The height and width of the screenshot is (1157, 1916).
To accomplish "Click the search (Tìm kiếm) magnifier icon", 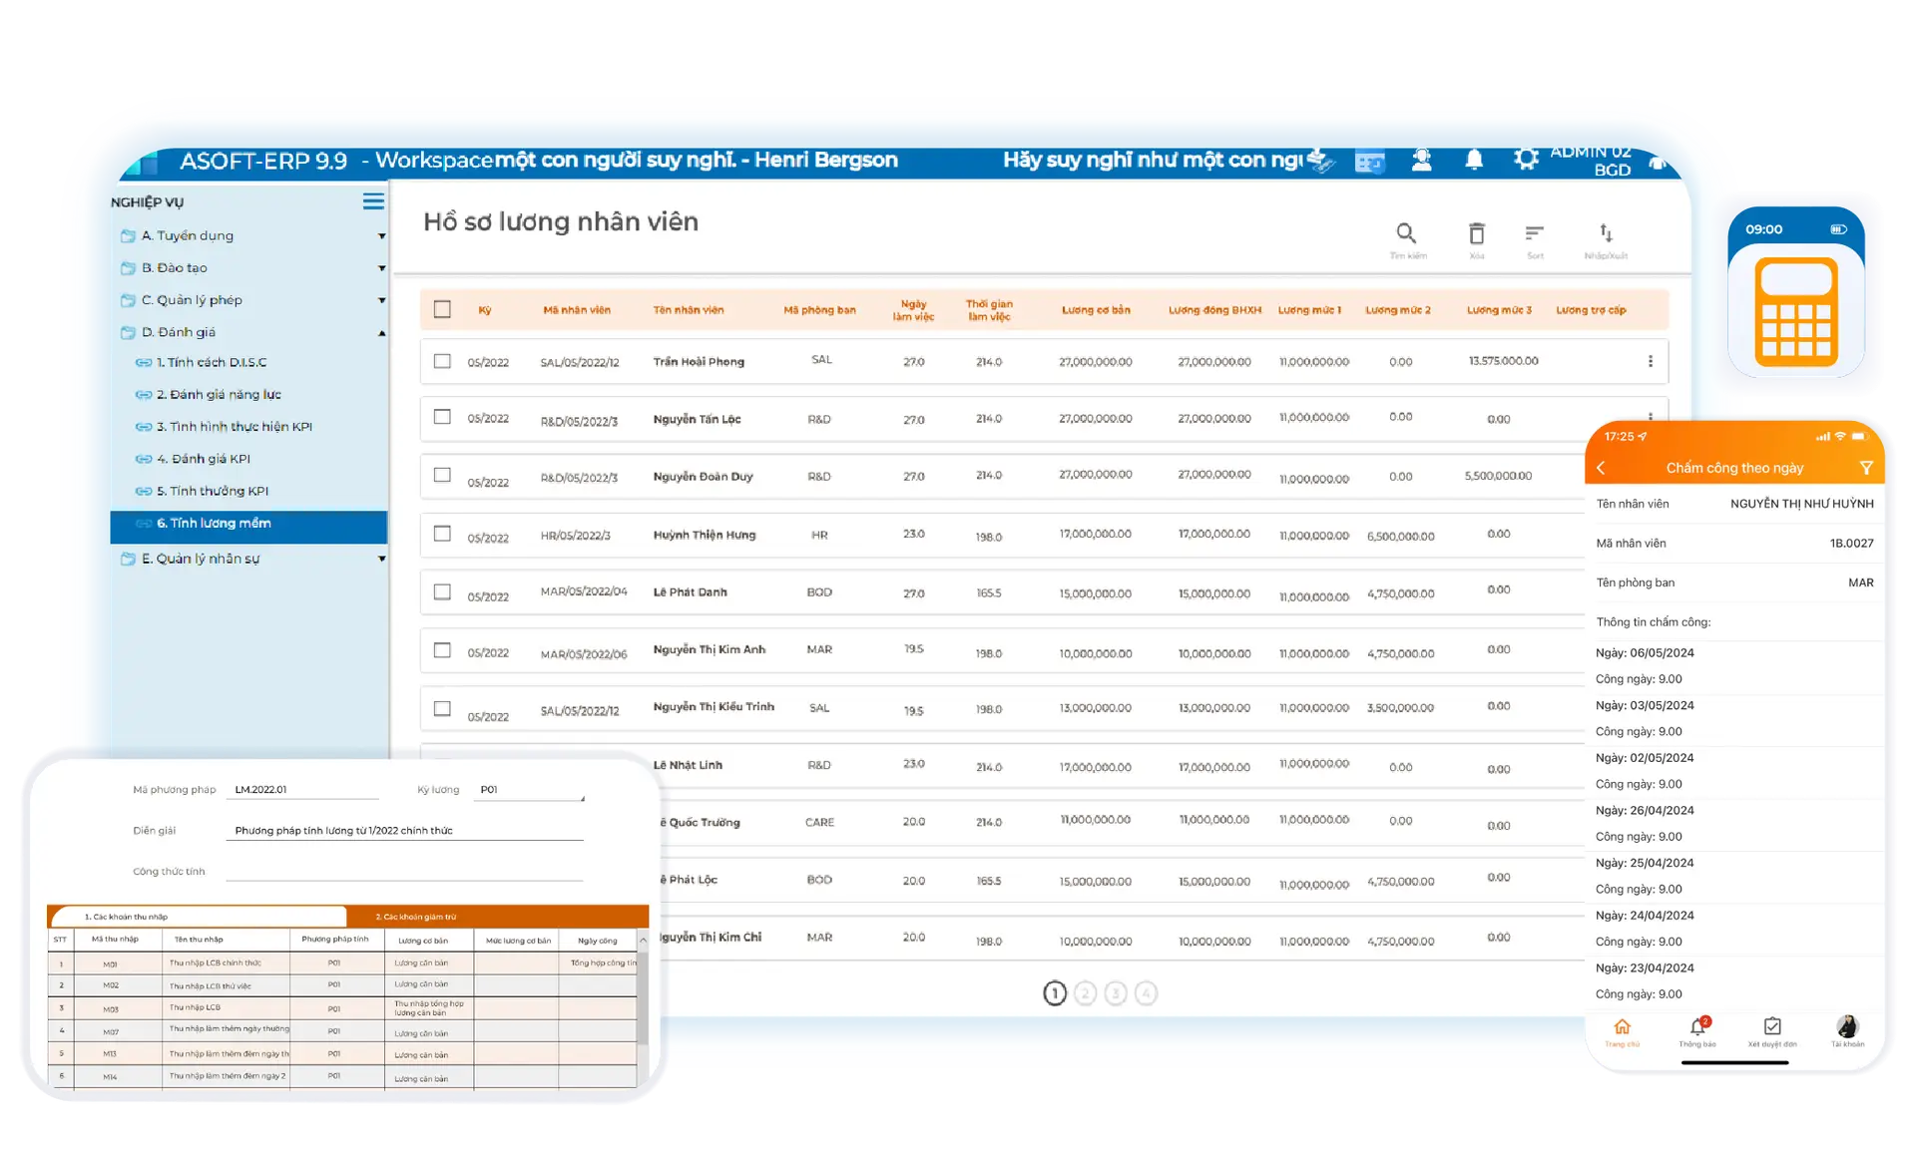I will click(x=1406, y=233).
